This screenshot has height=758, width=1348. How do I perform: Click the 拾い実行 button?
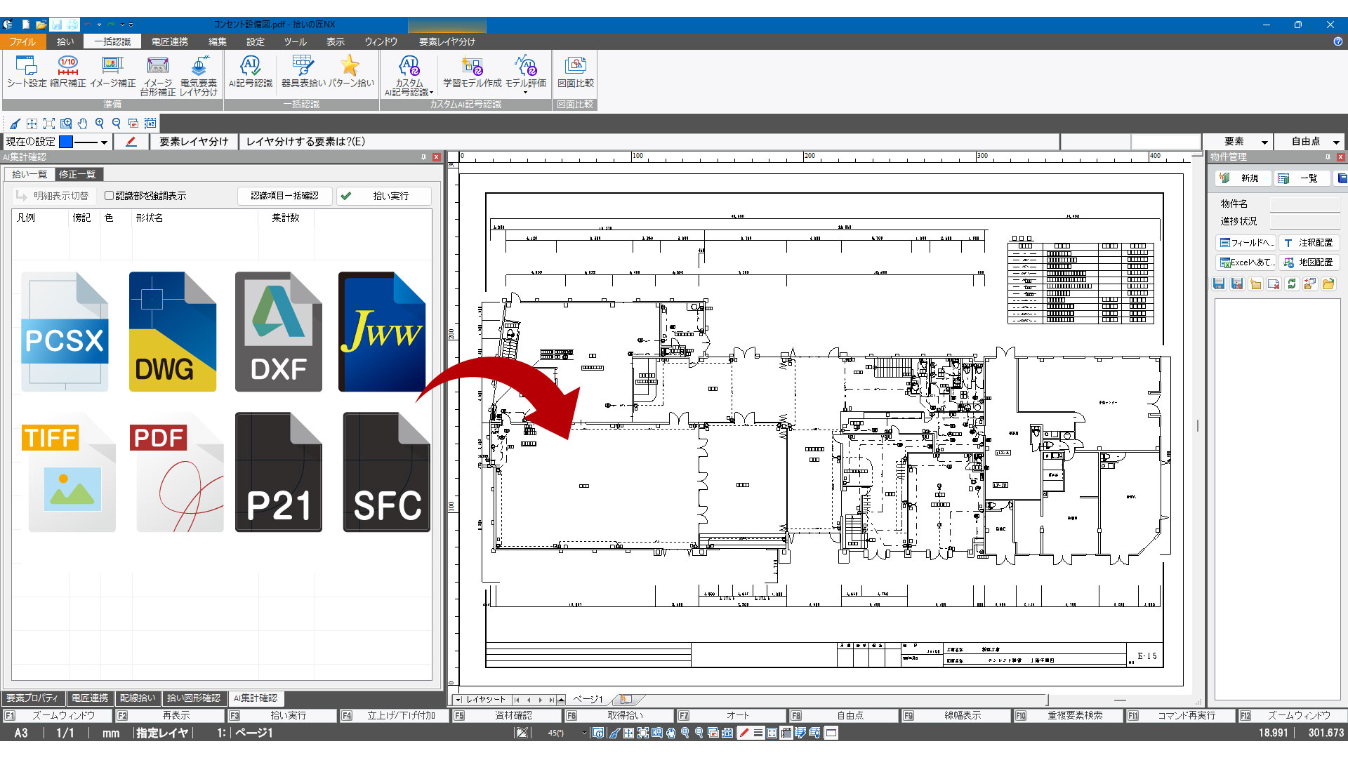click(383, 196)
